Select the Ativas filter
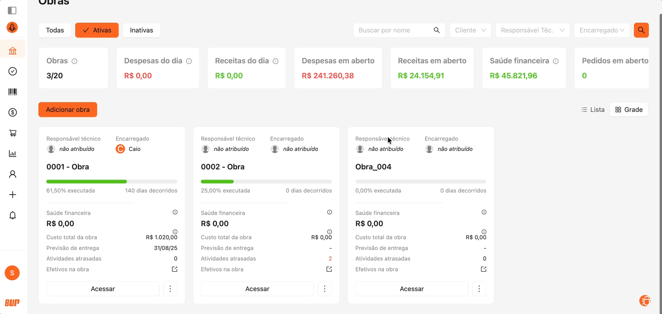 tap(97, 30)
